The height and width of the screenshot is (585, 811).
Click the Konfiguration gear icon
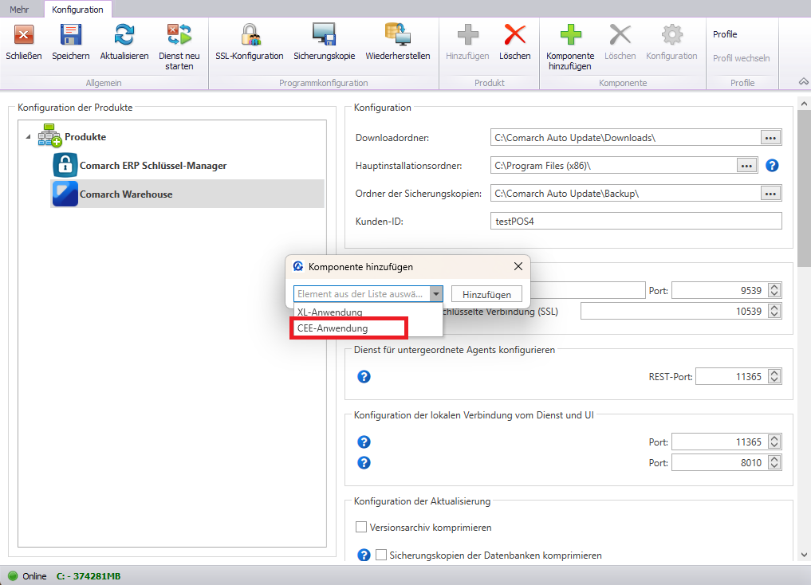(x=672, y=34)
